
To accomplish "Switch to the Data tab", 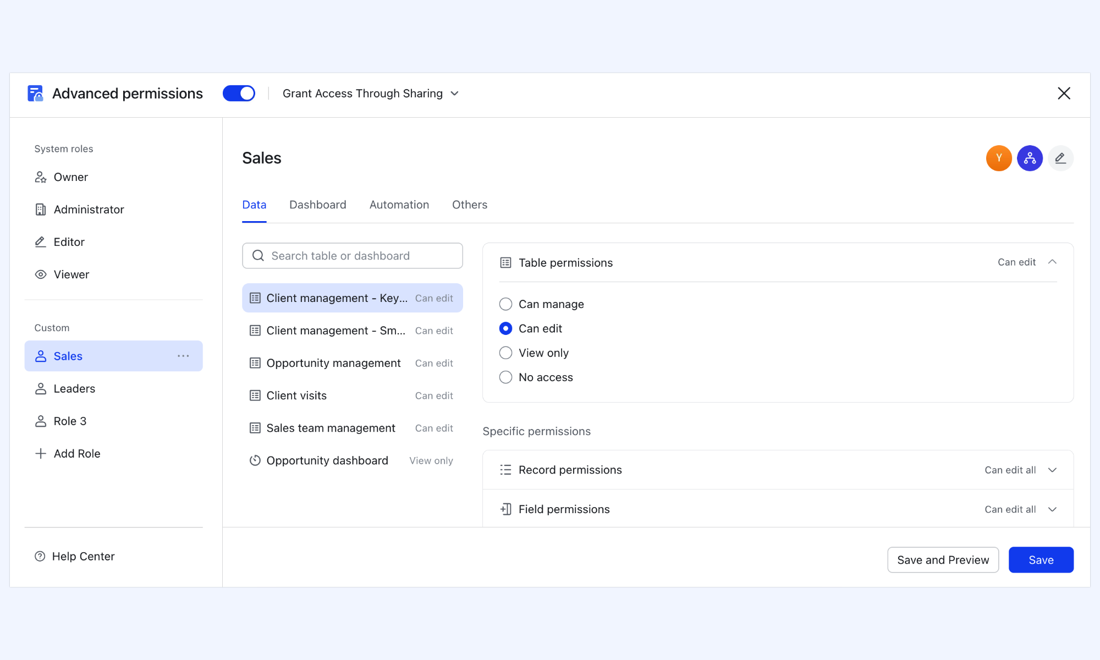I will point(254,205).
